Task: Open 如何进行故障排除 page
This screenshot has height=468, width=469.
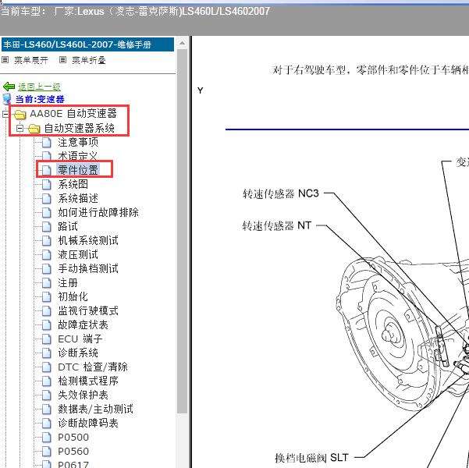Action: pyautogui.click(x=98, y=212)
